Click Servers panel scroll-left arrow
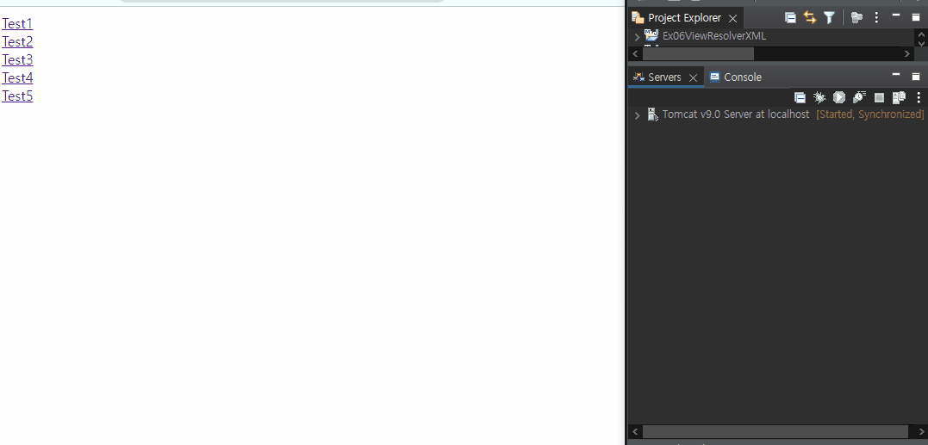928x445 pixels. click(635, 432)
